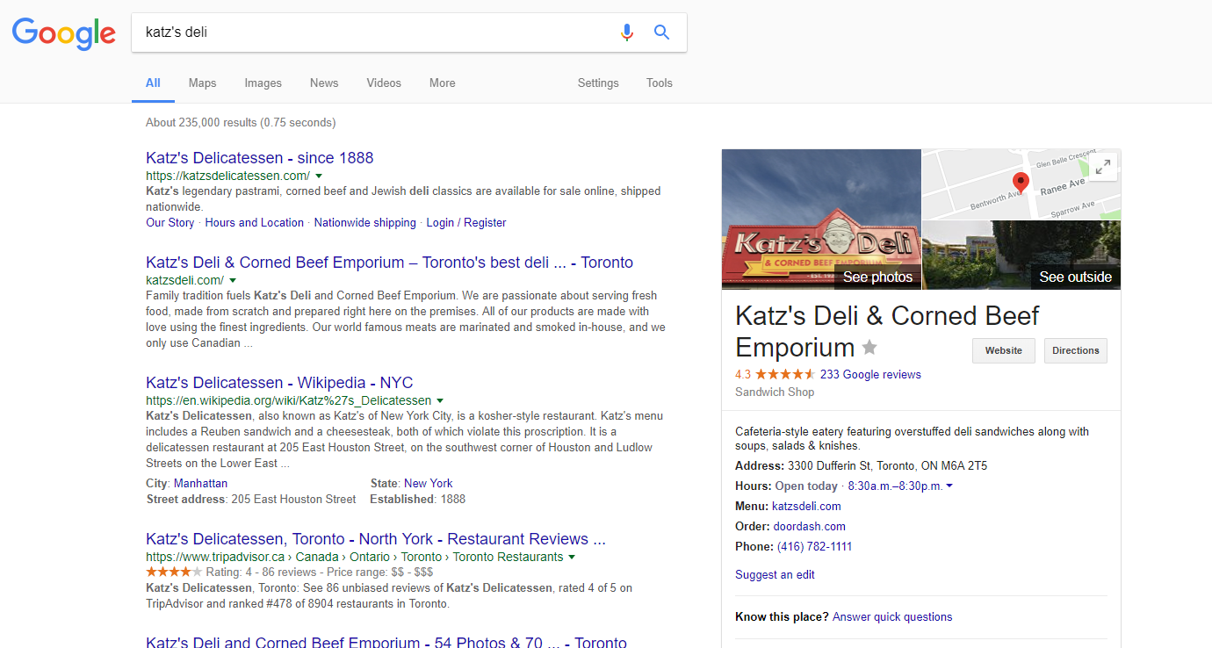Click Street address 205 East Houston Street
This screenshot has height=648, width=1212.
251,500
